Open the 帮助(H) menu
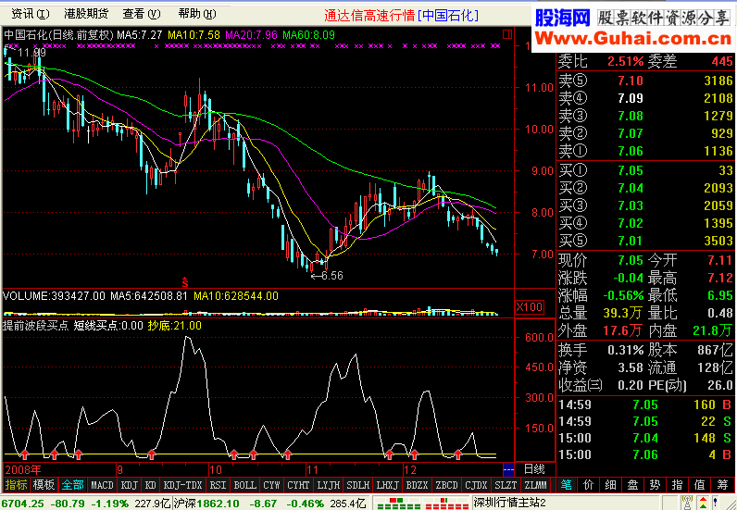The height and width of the screenshot is (510, 737). [197, 14]
